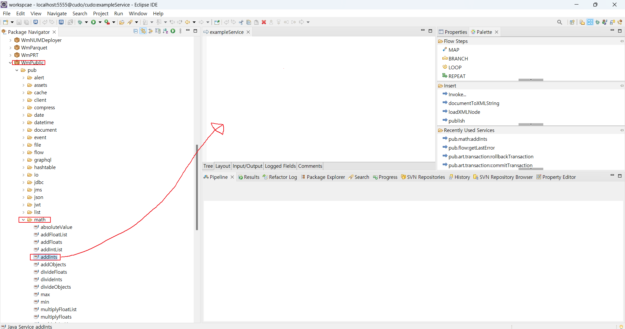This screenshot has height=329, width=625.
Task: Open the SVN Repositories tab
Action: 423,177
